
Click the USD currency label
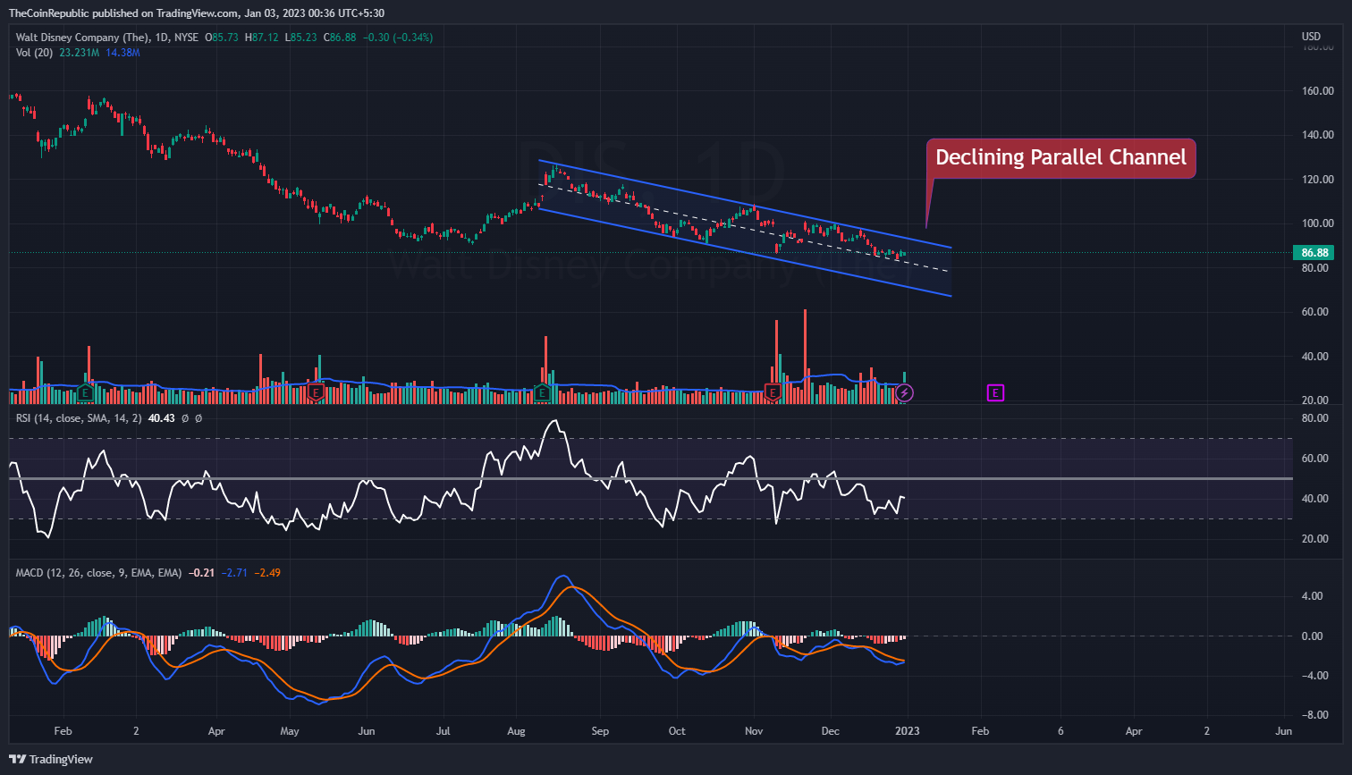click(1312, 38)
